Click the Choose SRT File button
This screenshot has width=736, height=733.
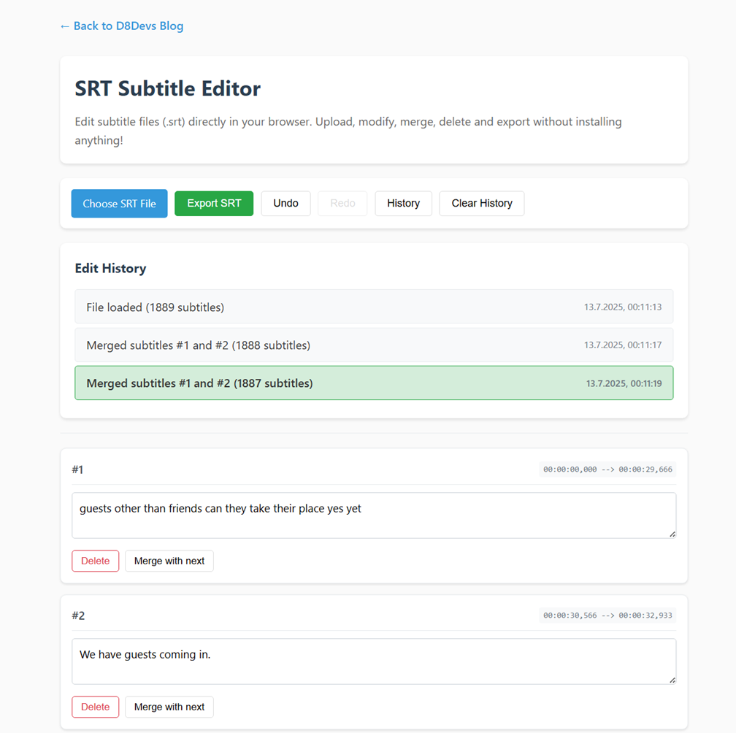click(119, 203)
